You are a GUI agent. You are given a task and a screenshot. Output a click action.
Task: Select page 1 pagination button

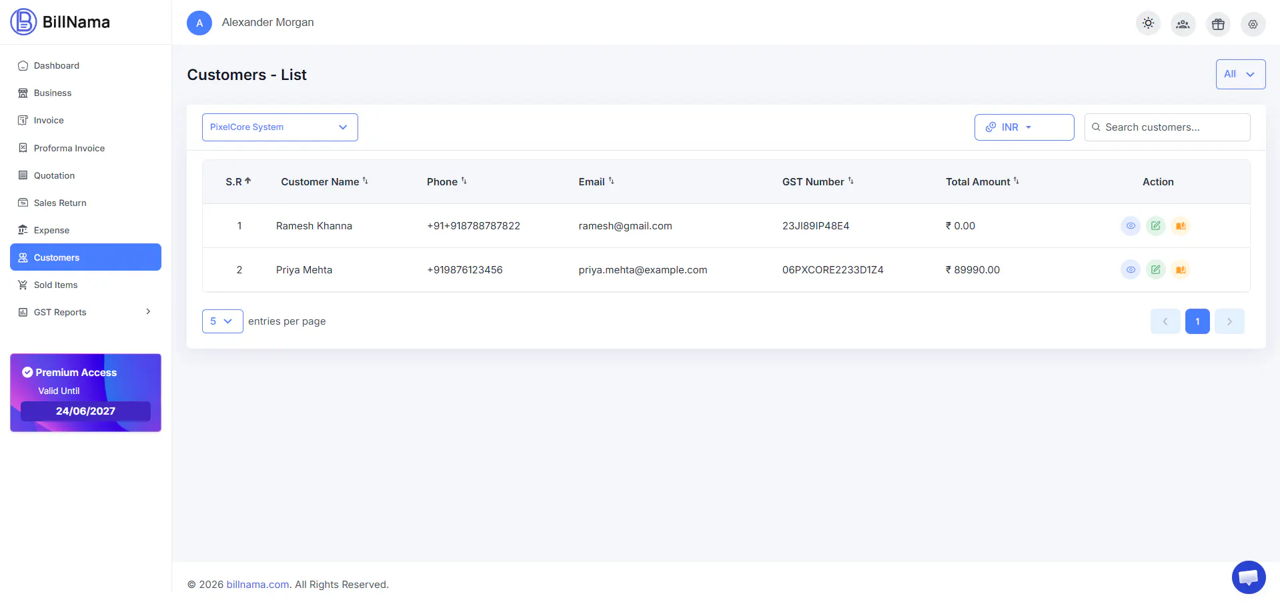coord(1197,321)
